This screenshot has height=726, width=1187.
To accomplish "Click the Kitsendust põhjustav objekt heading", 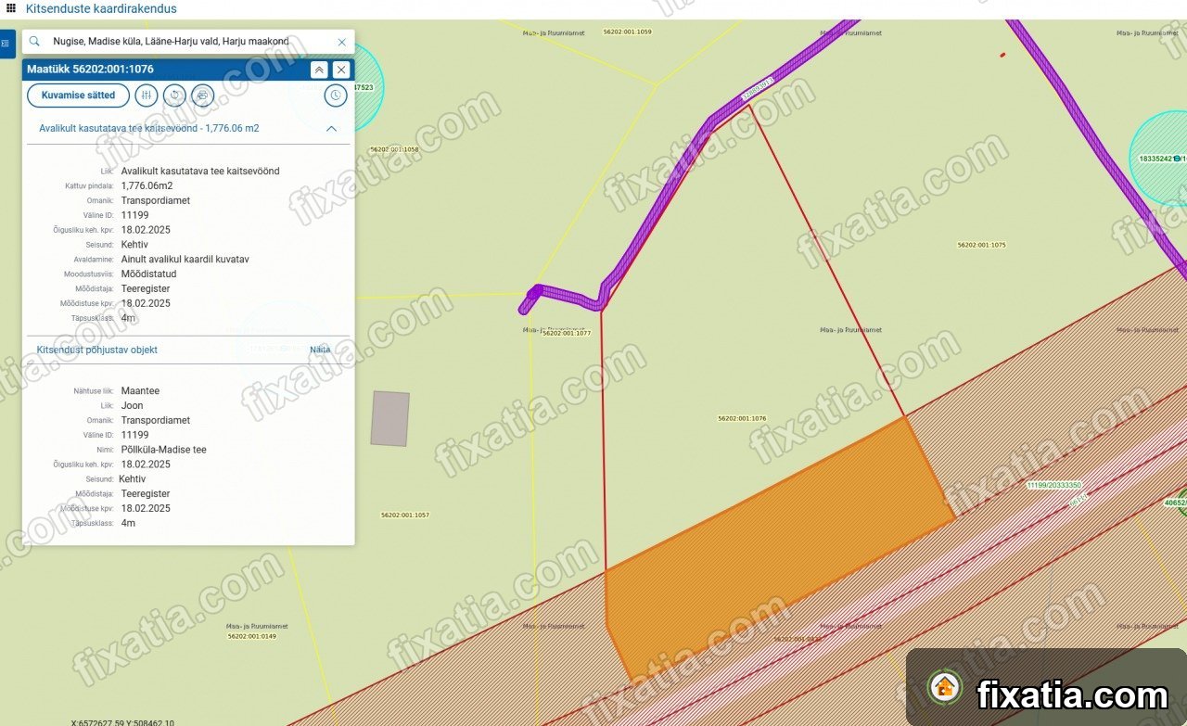I will click(96, 350).
